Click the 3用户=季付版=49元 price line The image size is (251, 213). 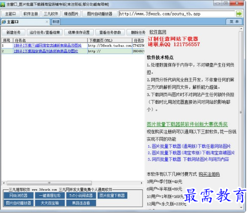point(164,182)
